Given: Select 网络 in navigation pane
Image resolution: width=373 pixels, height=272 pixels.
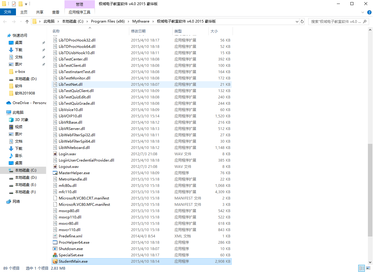Looking at the screenshot, I should (16, 202).
